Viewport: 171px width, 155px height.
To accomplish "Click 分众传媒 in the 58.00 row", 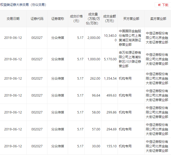I will [58, 112].
